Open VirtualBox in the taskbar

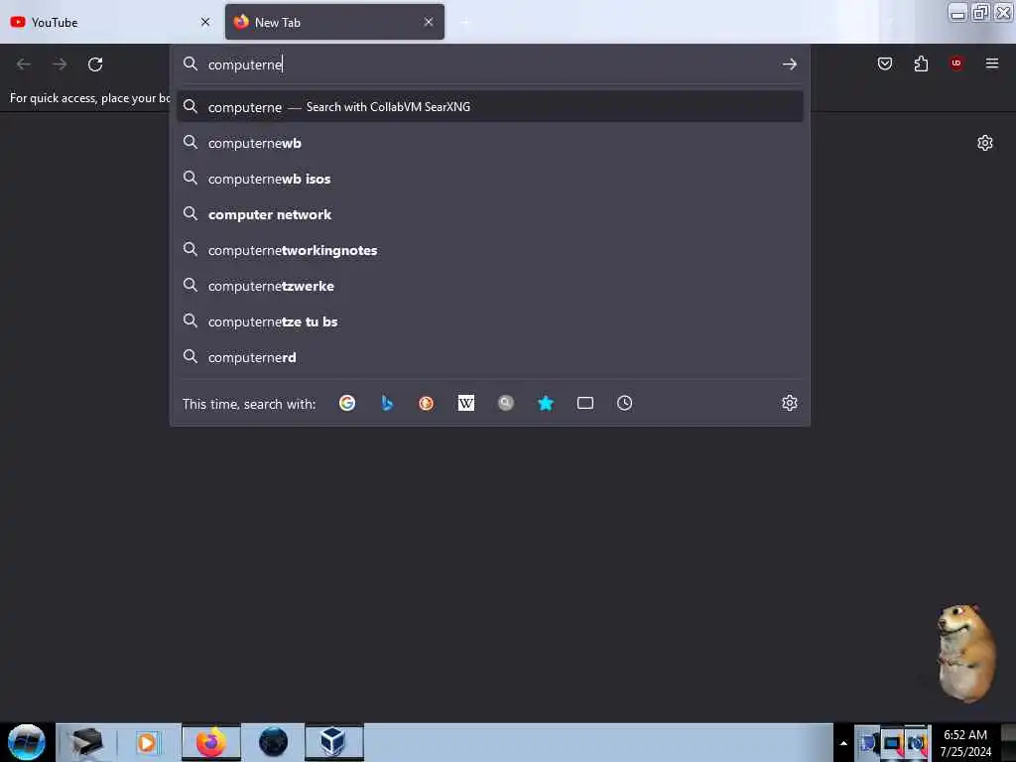point(333,742)
